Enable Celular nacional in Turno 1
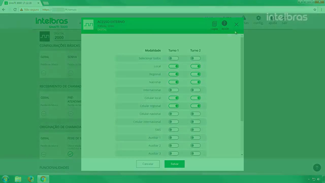 point(174,114)
